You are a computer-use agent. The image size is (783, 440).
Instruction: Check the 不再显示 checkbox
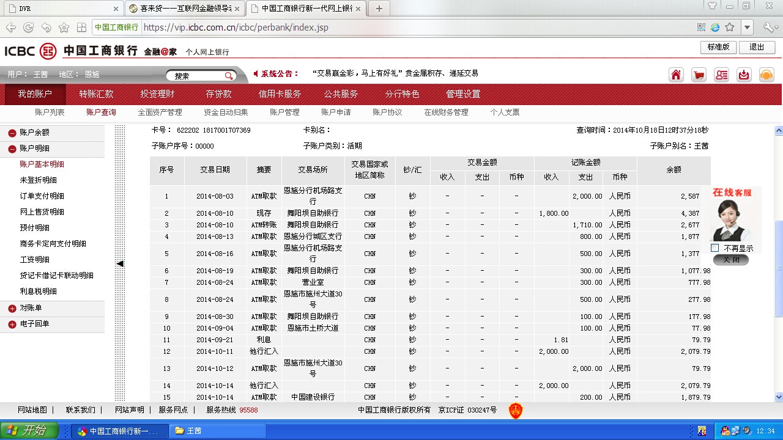tap(714, 248)
